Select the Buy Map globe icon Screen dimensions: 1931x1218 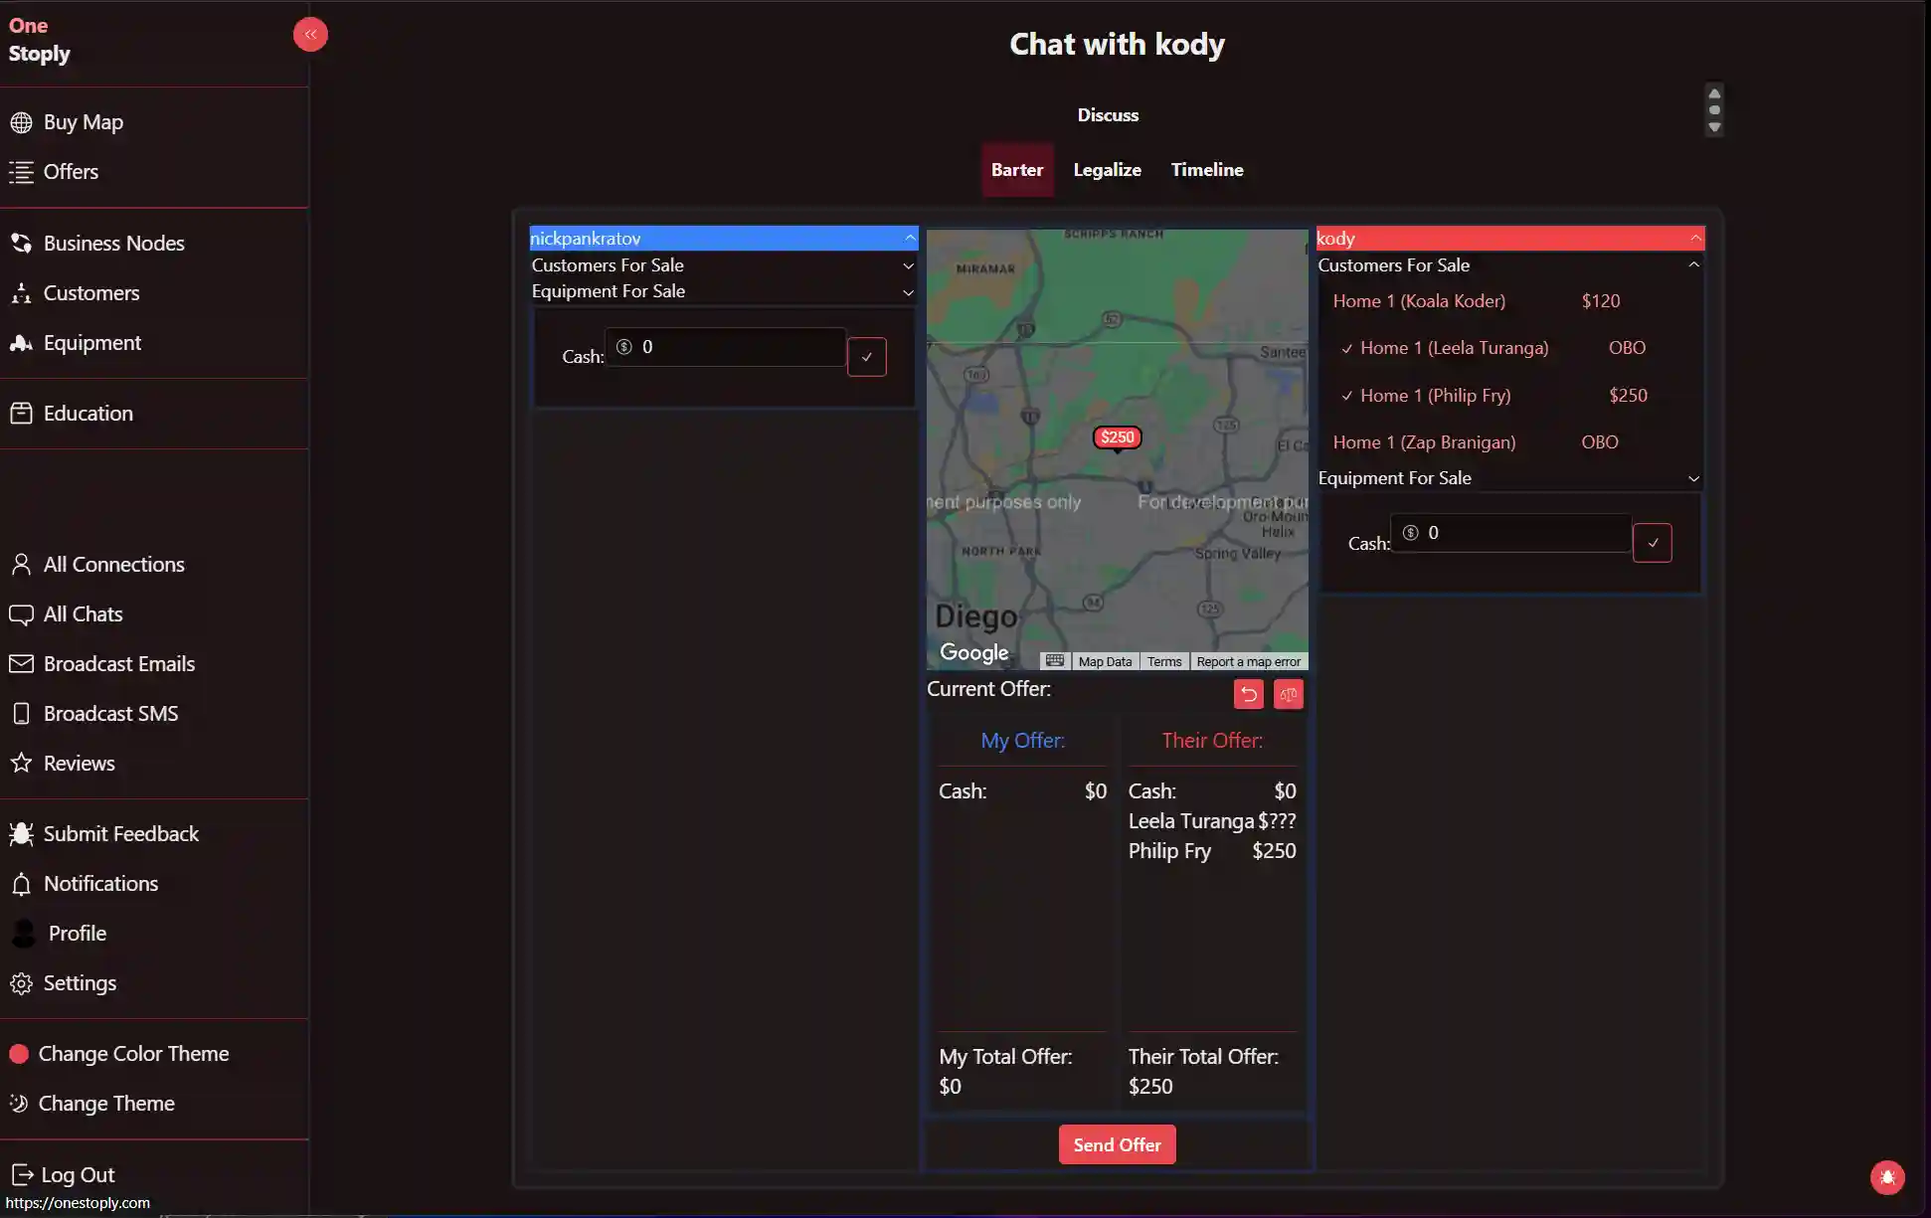[x=22, y=122]
